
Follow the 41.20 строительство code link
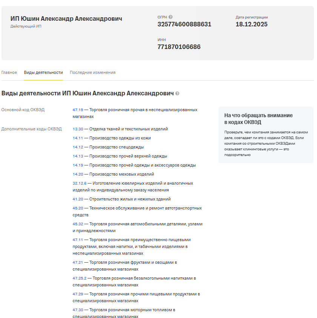[78, 199]
